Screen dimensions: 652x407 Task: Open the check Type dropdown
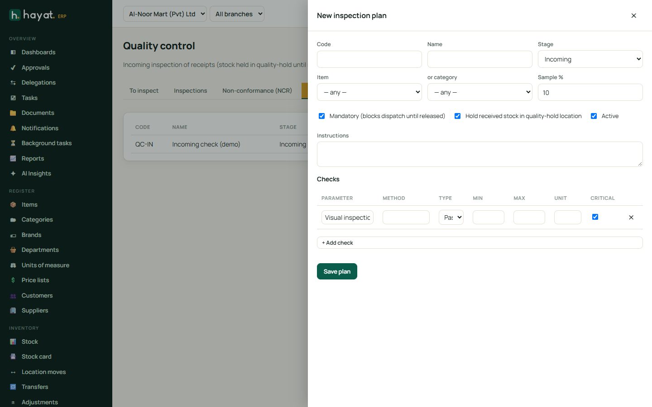[x=451, y=218]
